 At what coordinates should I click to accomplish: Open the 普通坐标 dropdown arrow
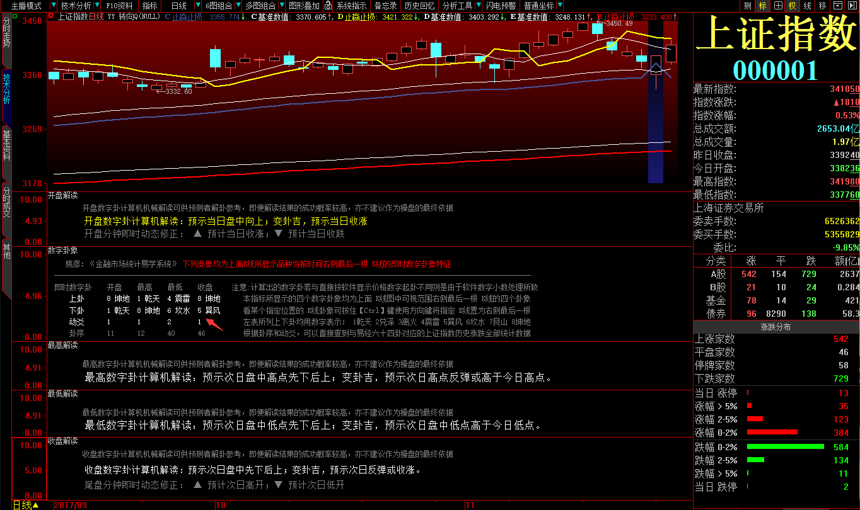(559, 6)
